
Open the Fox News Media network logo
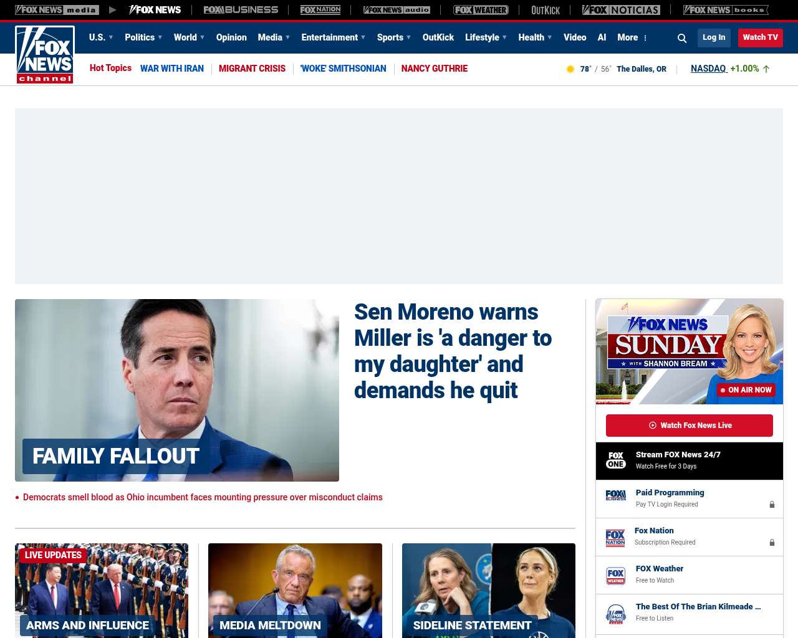pos(57,10)
